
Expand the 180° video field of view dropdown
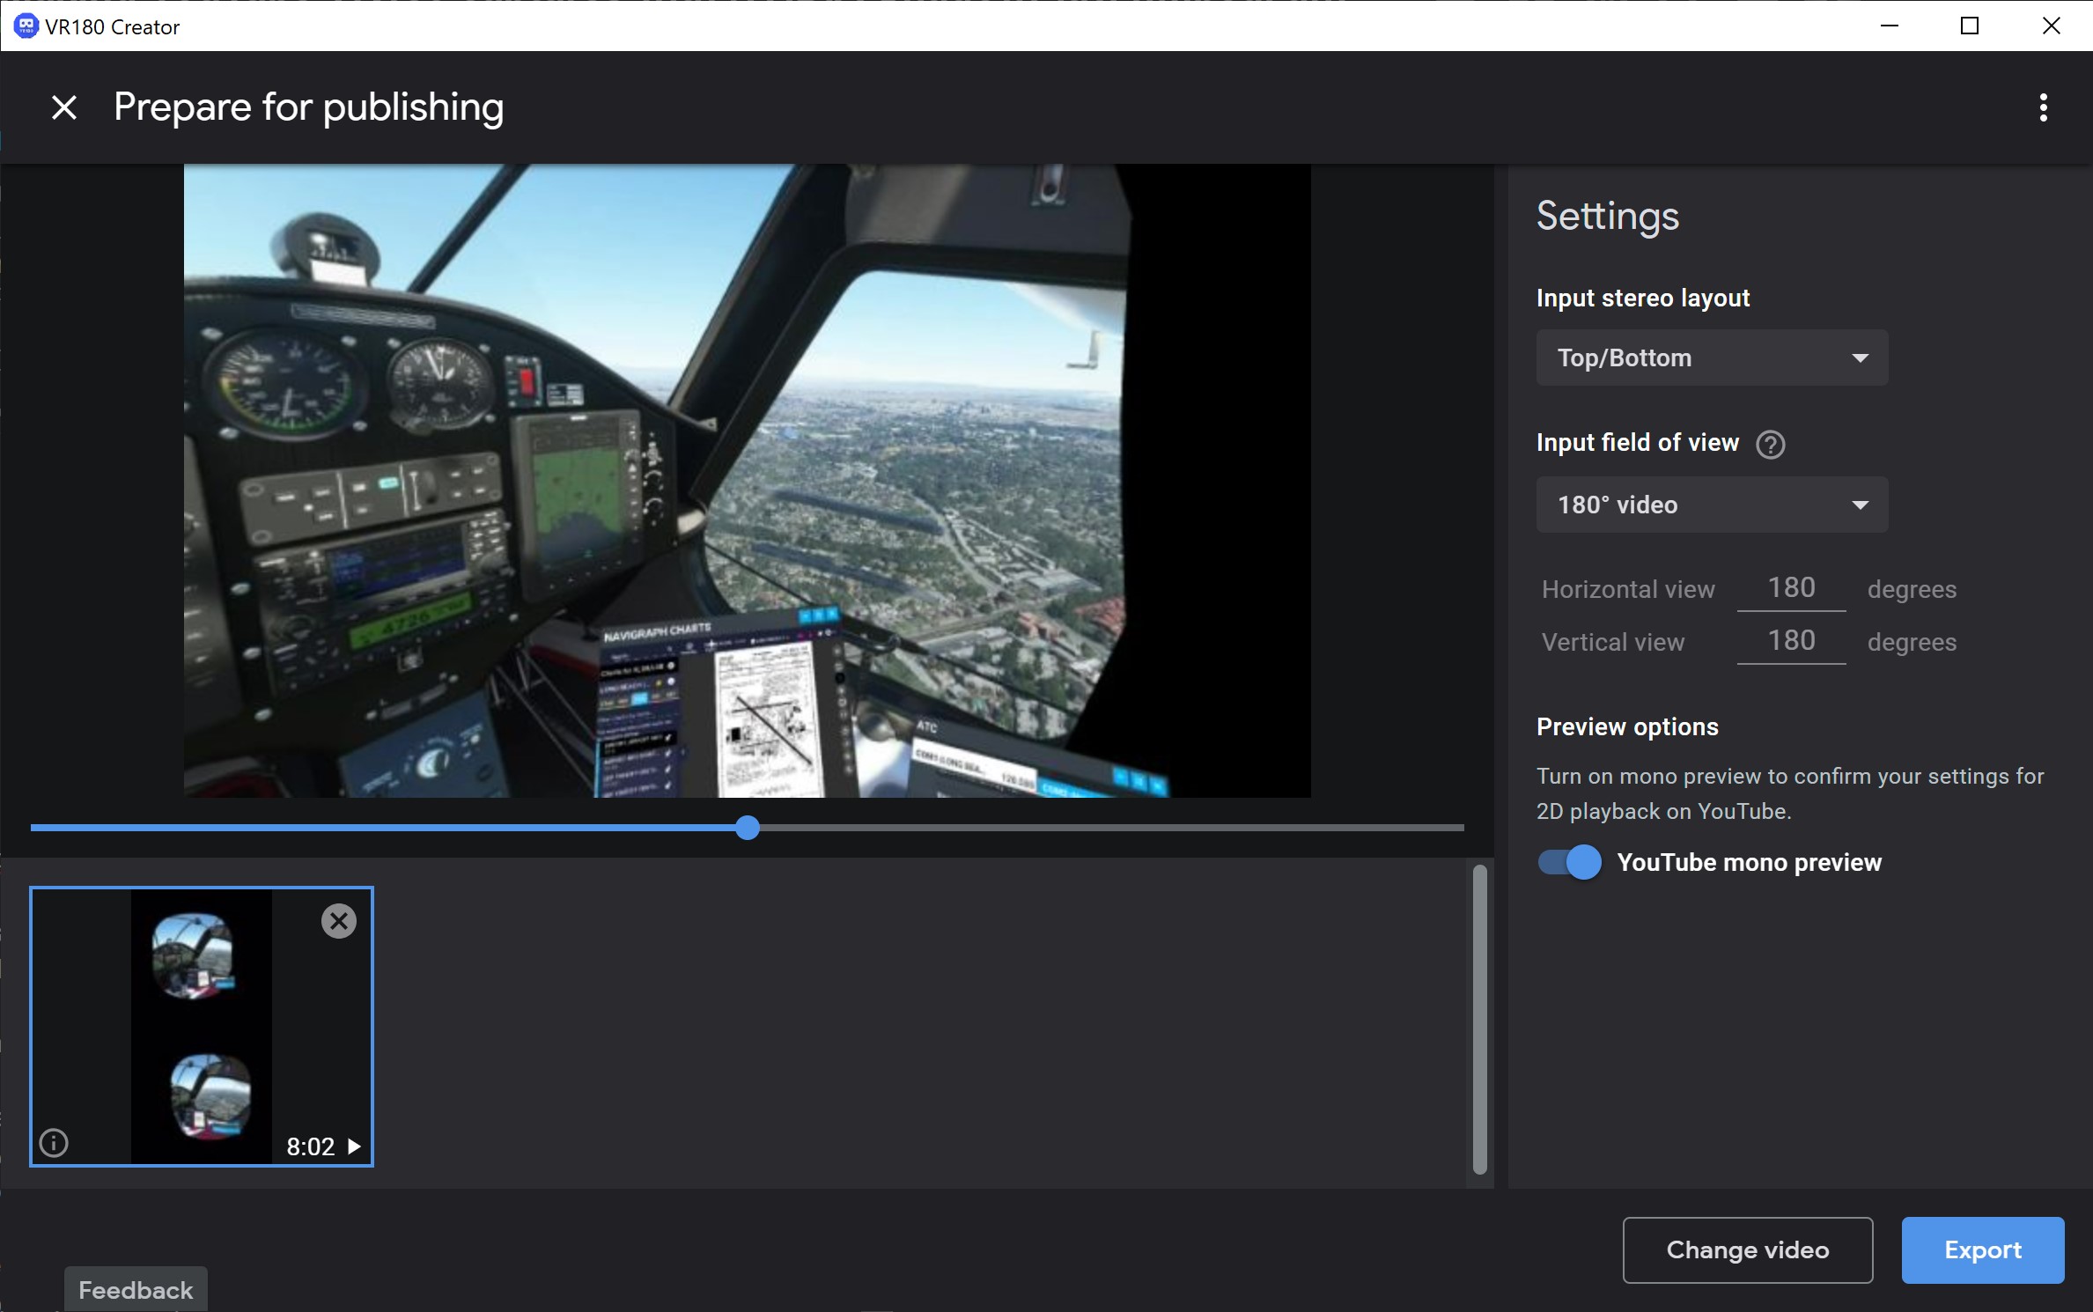tap(1711, 505)
